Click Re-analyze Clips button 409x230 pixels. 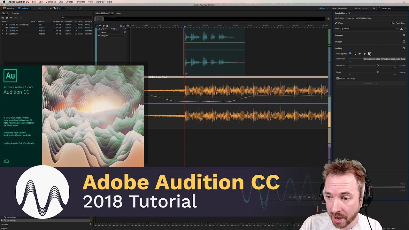[371, 83]
